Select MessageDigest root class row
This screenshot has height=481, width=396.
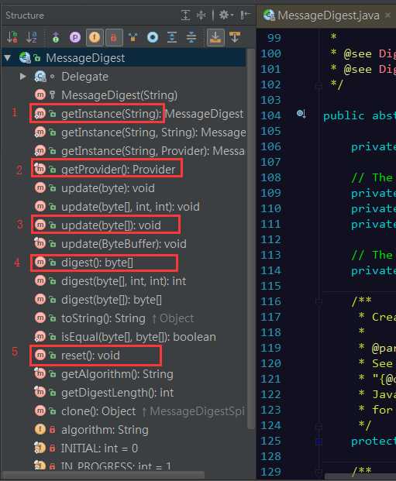click(123, 57)
